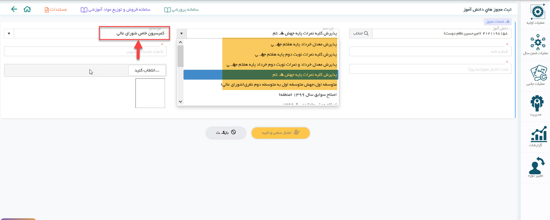Open the عملیات اولیه sidebar icon
Image resolution: width=550 pixels, height=220 pixels.
pos(537,14)
